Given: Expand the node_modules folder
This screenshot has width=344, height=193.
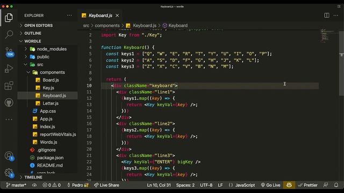Looking at the screenshot, I should (47, 49).
